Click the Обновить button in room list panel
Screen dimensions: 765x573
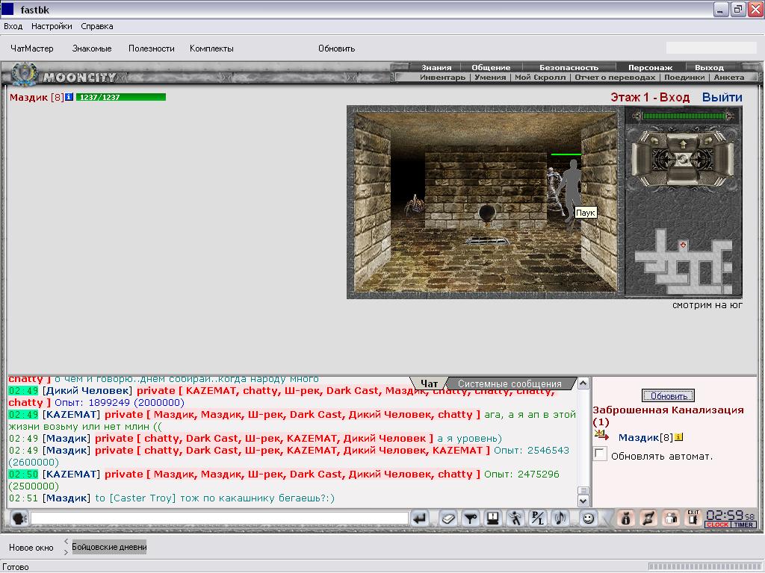click(669, 395)
